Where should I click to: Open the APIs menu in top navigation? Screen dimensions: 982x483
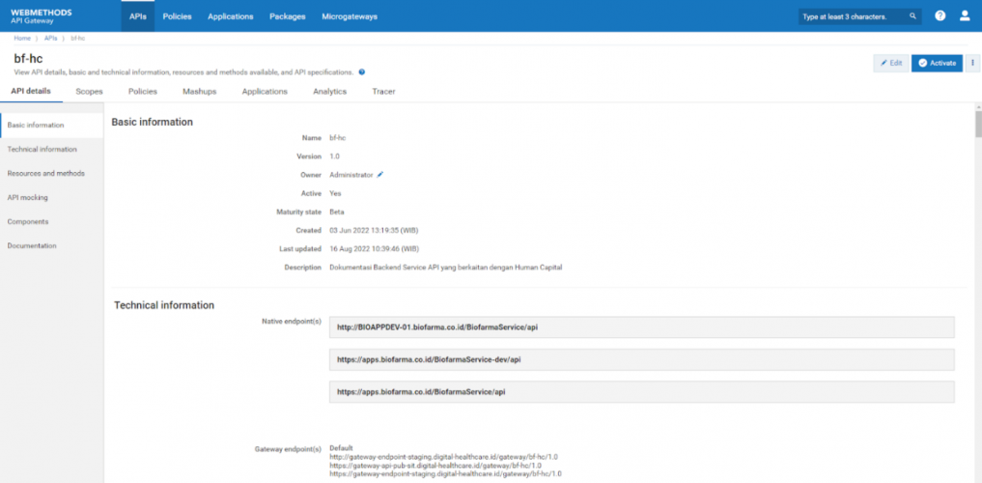(x=138, y=16)
